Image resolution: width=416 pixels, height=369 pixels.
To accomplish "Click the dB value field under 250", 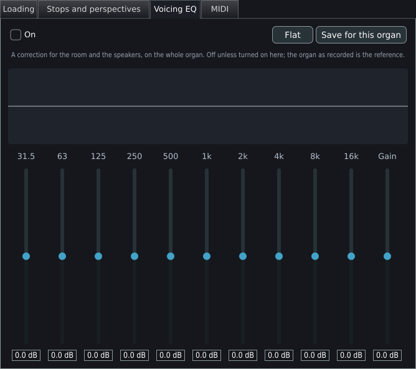I will pyautogui.click(x=135, y=355).
